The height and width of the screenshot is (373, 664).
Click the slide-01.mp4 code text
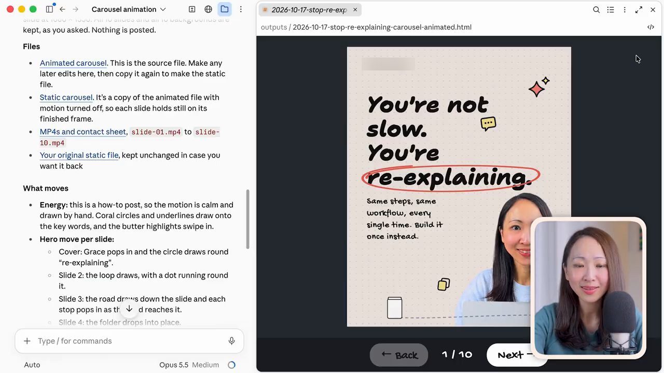point(156,132)
